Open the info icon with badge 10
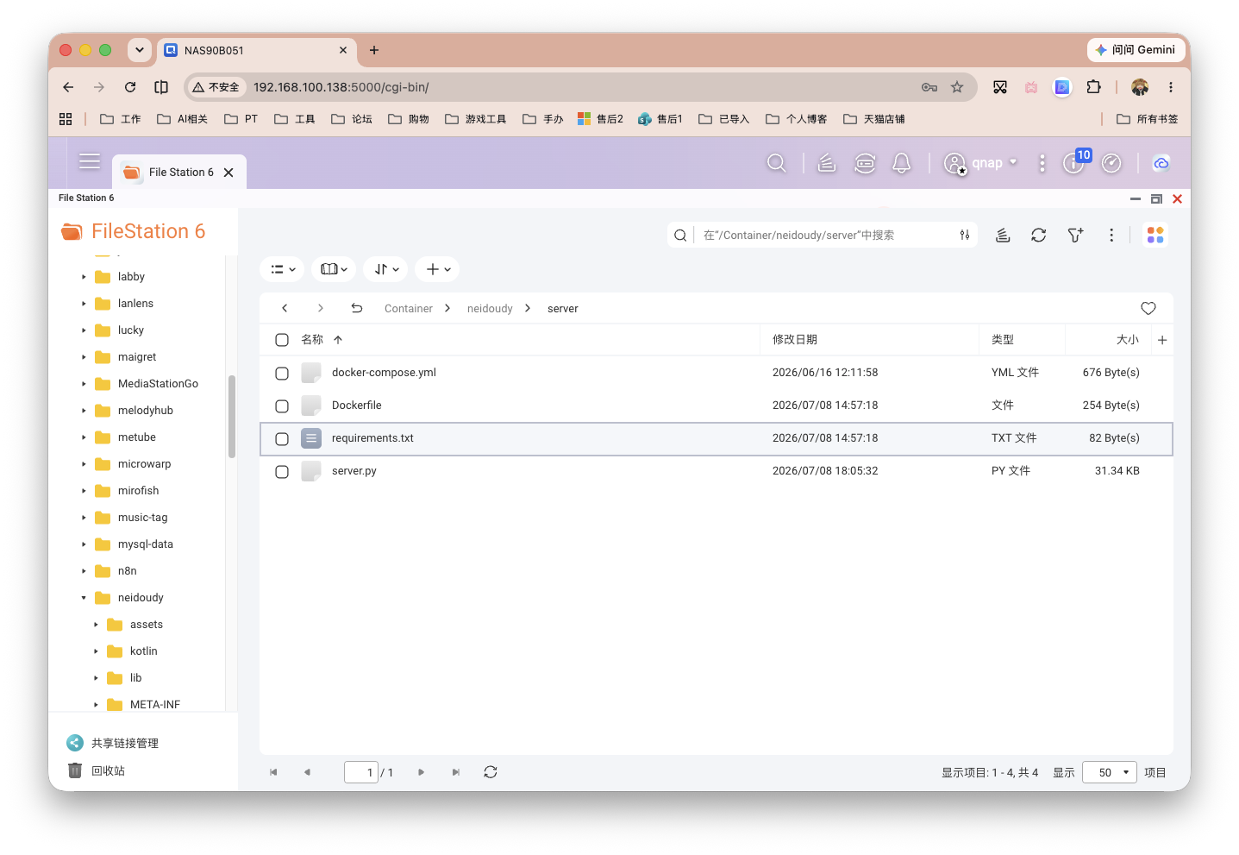The width and height of the screenshot is (1239, 855). pos(1074,161)
